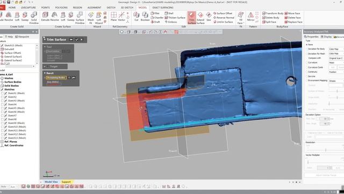Select Deviation for Mesh radio button

coord(307,53)
